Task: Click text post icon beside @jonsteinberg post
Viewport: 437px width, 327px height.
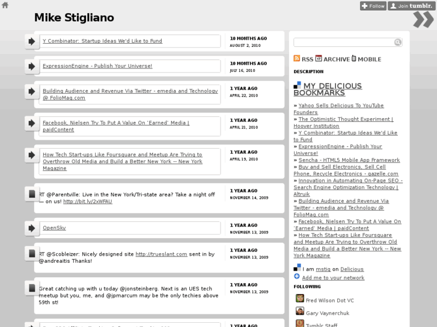Action: point(32,288)
